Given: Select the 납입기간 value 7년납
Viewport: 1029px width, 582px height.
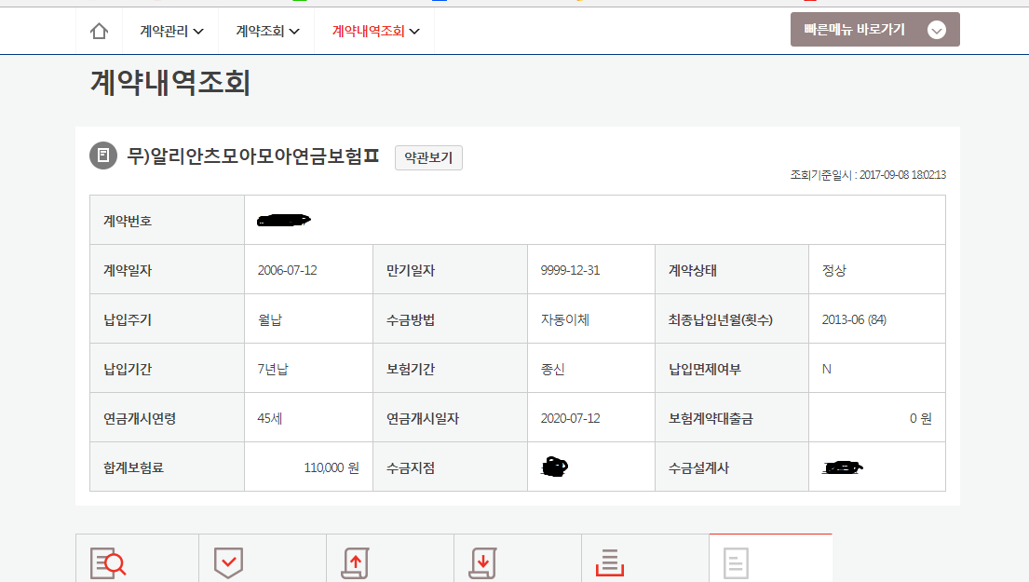Looking at the screenshot, I should pos(273,370).
